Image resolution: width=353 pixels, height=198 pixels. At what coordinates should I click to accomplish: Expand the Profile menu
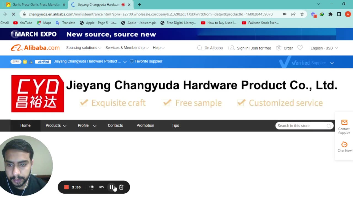pyautogui.click(x=87, y=125)
